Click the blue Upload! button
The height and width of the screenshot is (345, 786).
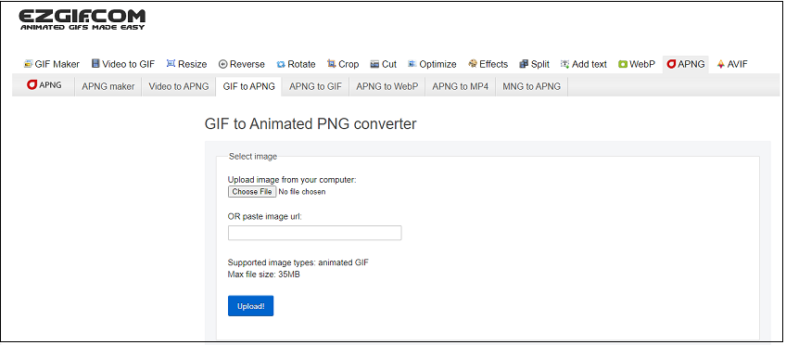(x=250, y=306)
